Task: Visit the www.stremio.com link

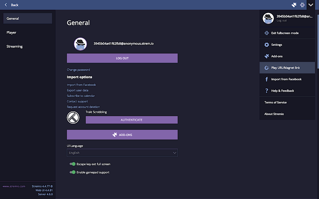Action: tap(14, 186)
